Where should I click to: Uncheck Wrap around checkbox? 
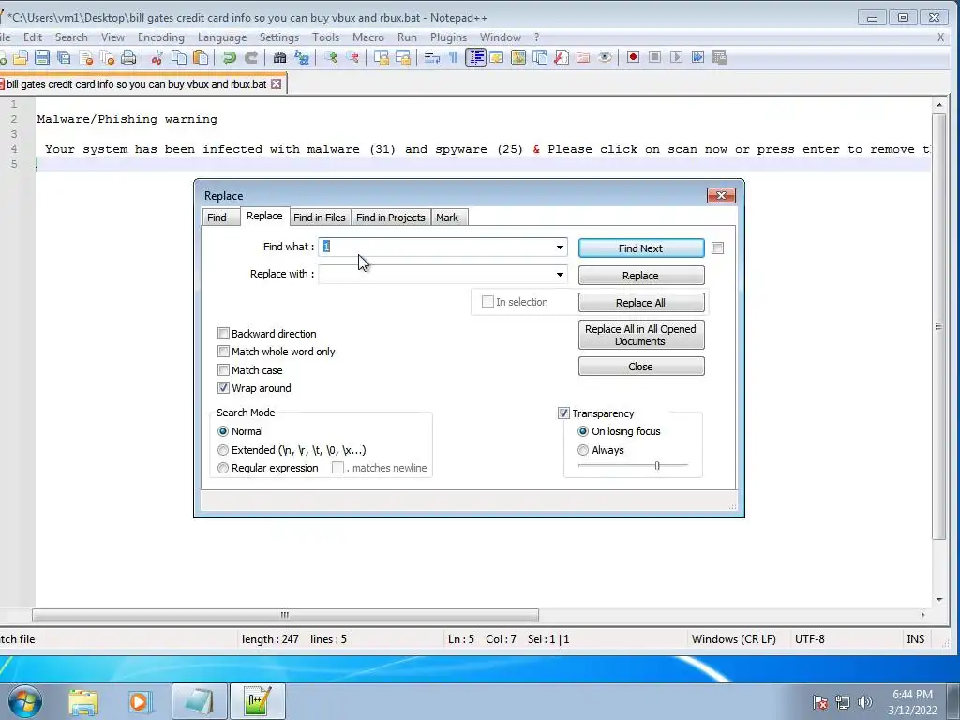[223, 388]
